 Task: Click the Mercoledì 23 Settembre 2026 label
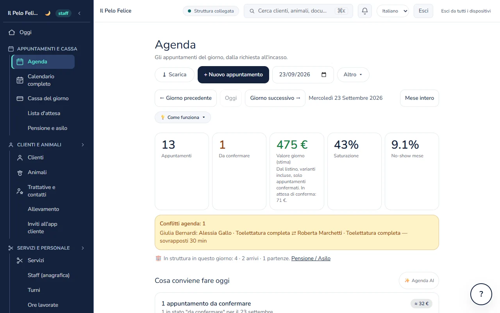tap(346, 98)
